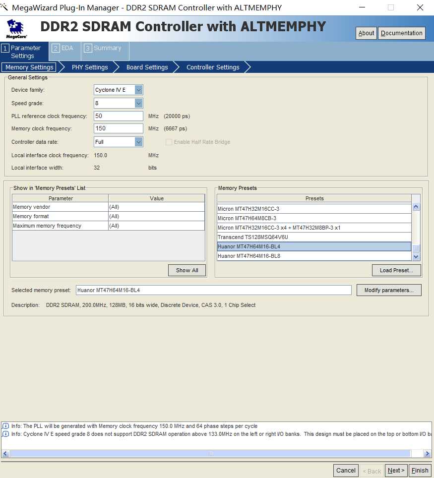Click the message log scroll left arrow
434x478 pixels.
[x=5, y=454]
